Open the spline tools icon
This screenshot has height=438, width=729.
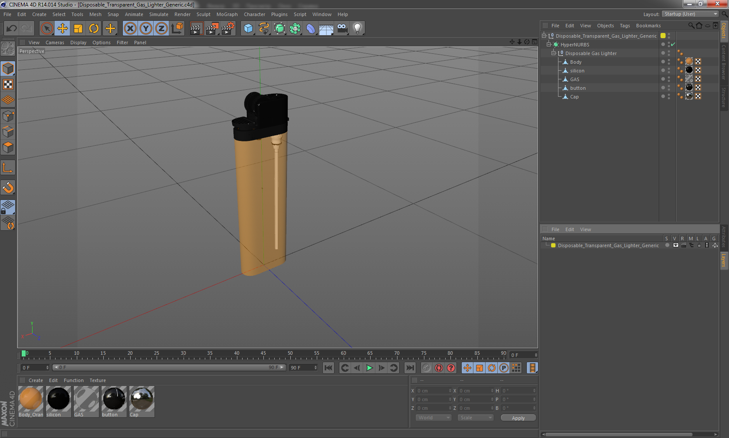click(x=264, y=29)
